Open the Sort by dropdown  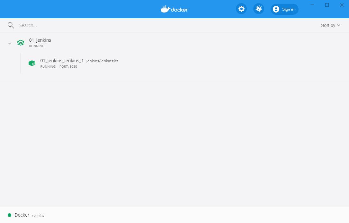point(328,25)
